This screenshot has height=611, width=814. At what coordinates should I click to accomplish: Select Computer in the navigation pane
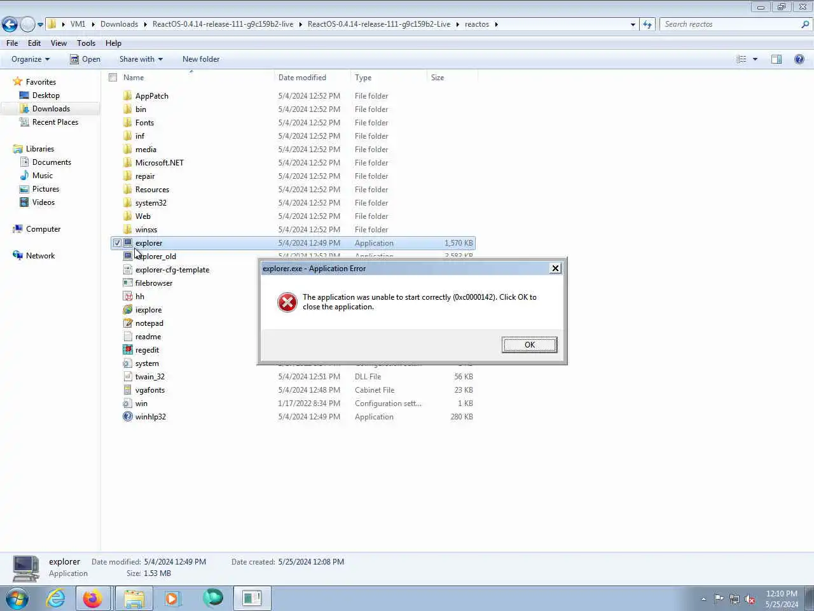[x=43, y=229]
